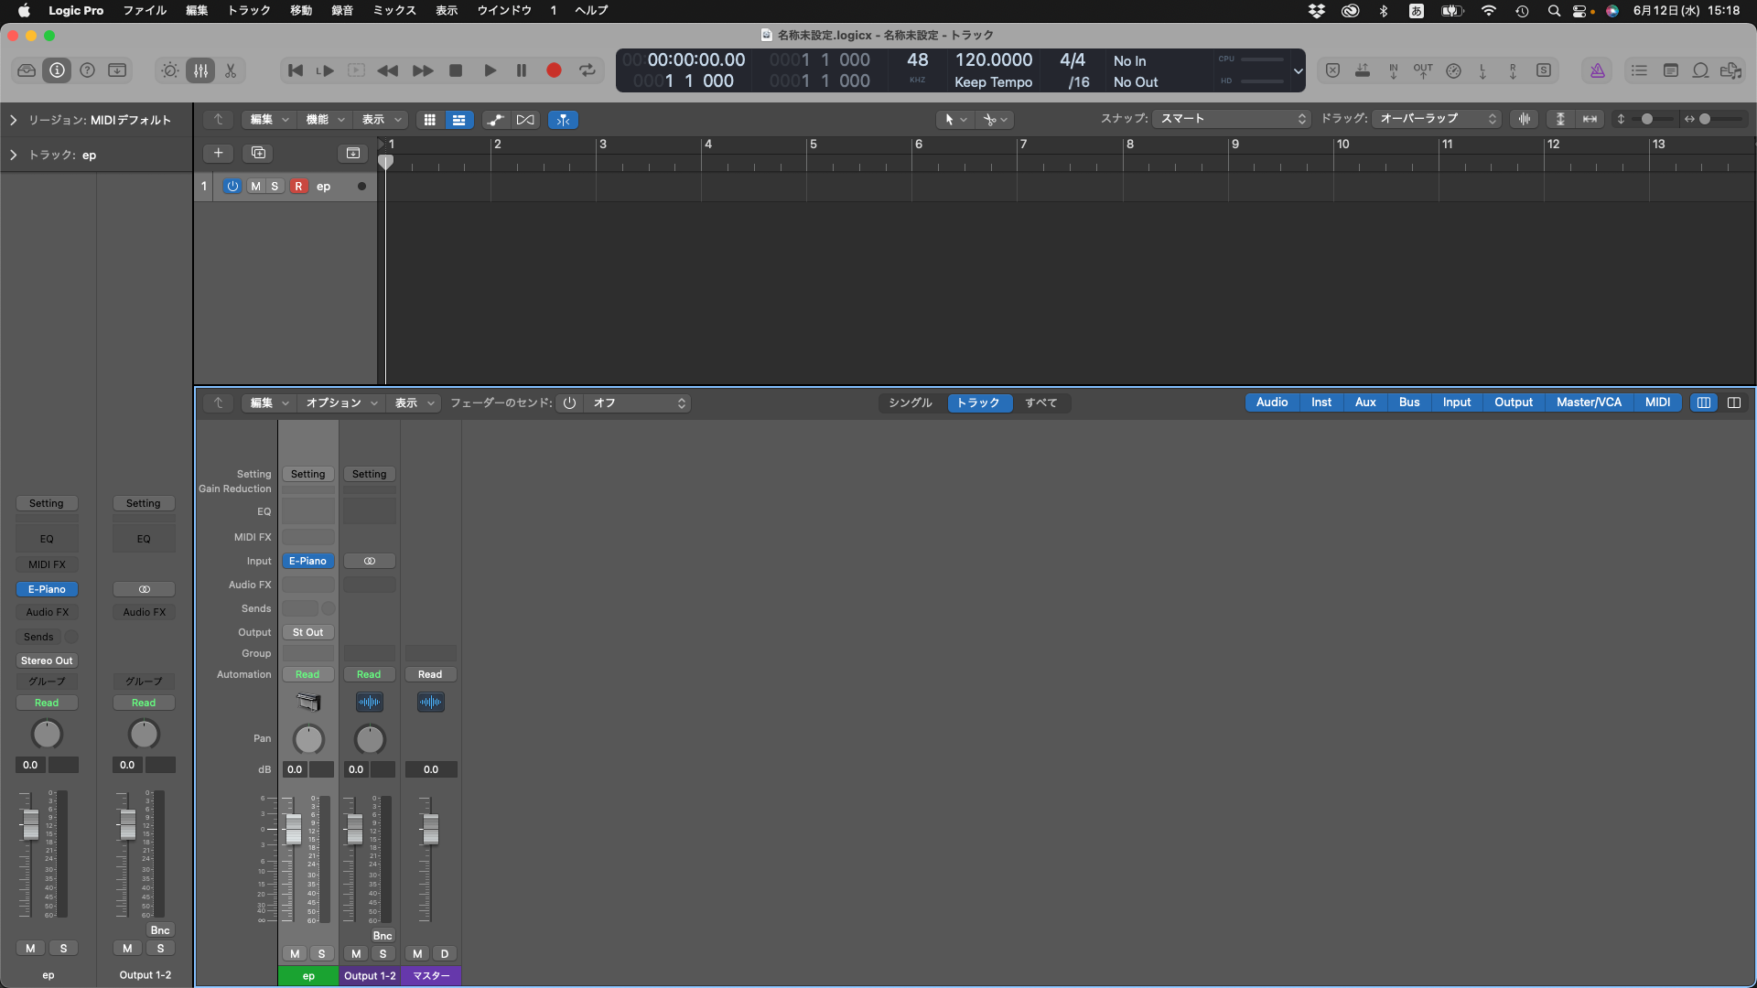Viewport: 1757px width, 988px height.
Task: Switch mixer view to すべて tab
Action: pyautogui.click(x=1040, y=403)
